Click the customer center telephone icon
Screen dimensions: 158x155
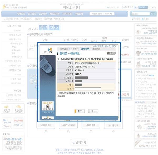[x=5, y=139]
